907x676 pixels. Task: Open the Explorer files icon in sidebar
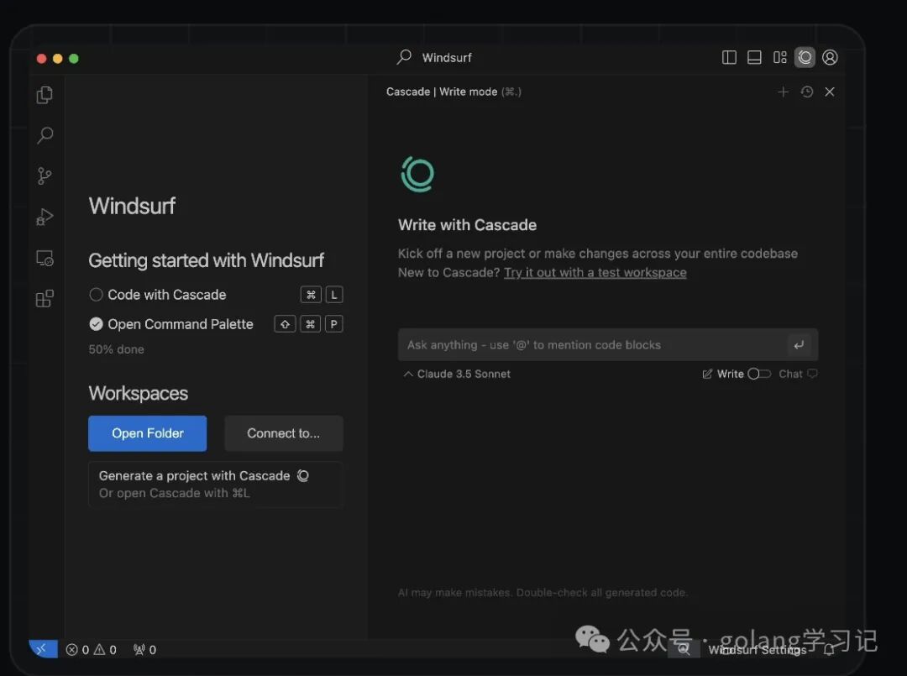click(x=45, y=95)
